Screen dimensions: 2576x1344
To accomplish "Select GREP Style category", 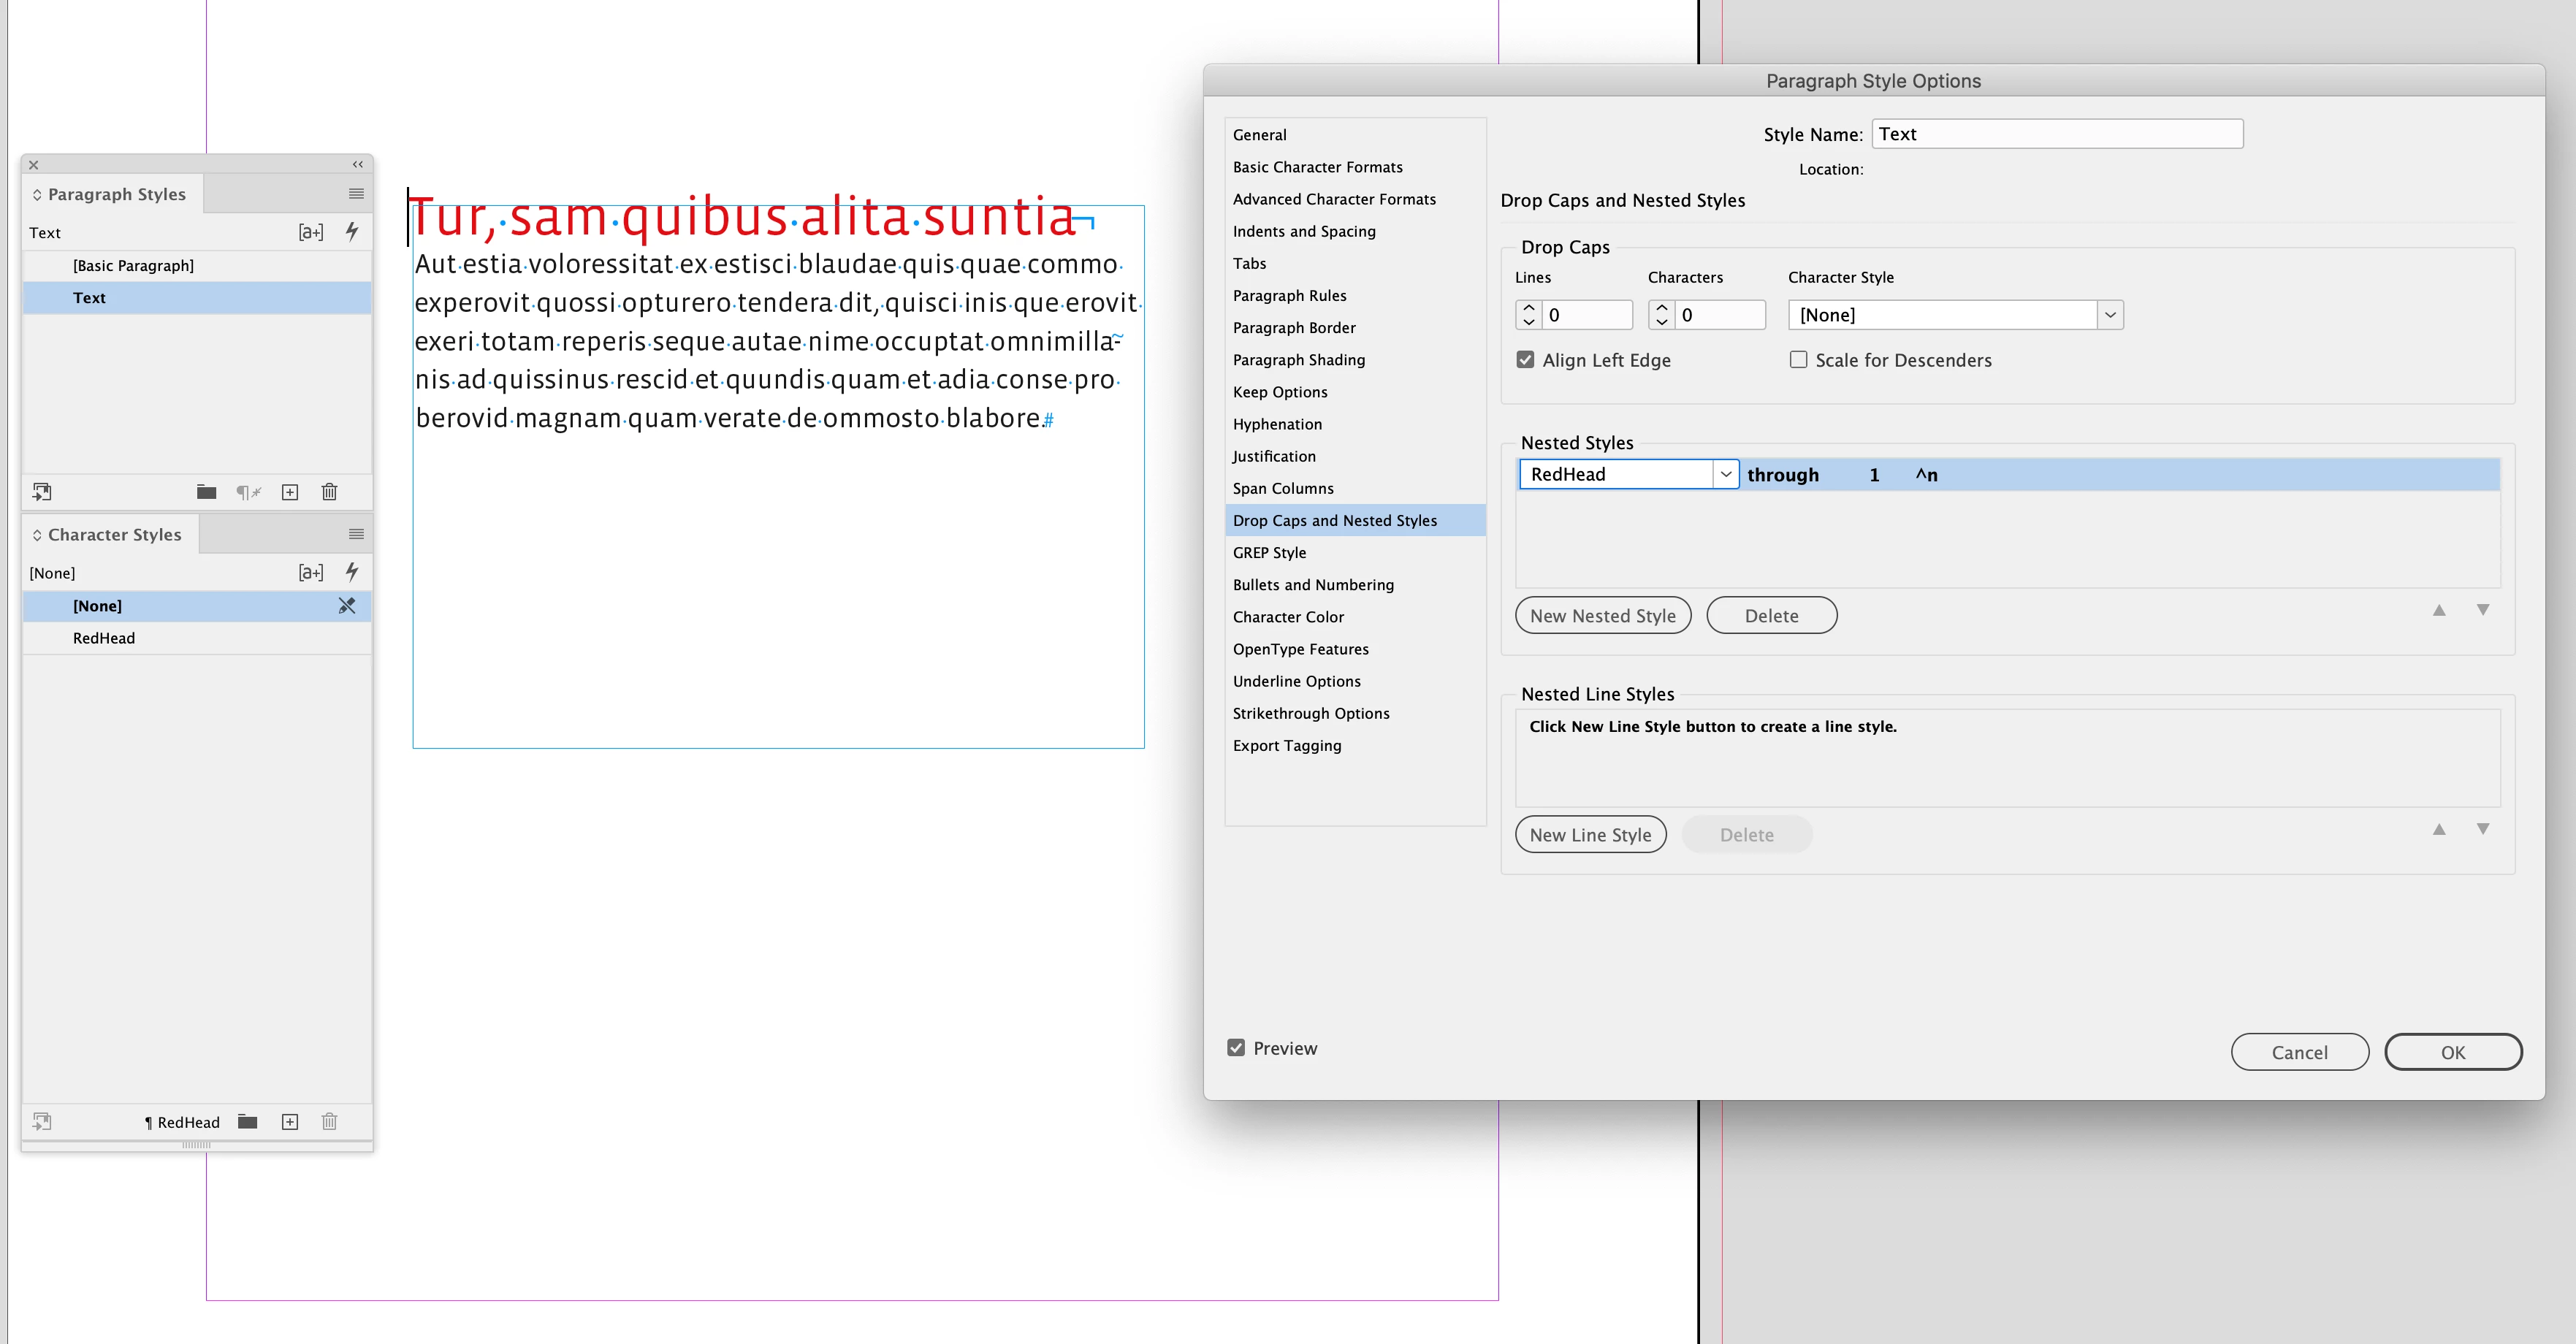I will click(1269, 553).
